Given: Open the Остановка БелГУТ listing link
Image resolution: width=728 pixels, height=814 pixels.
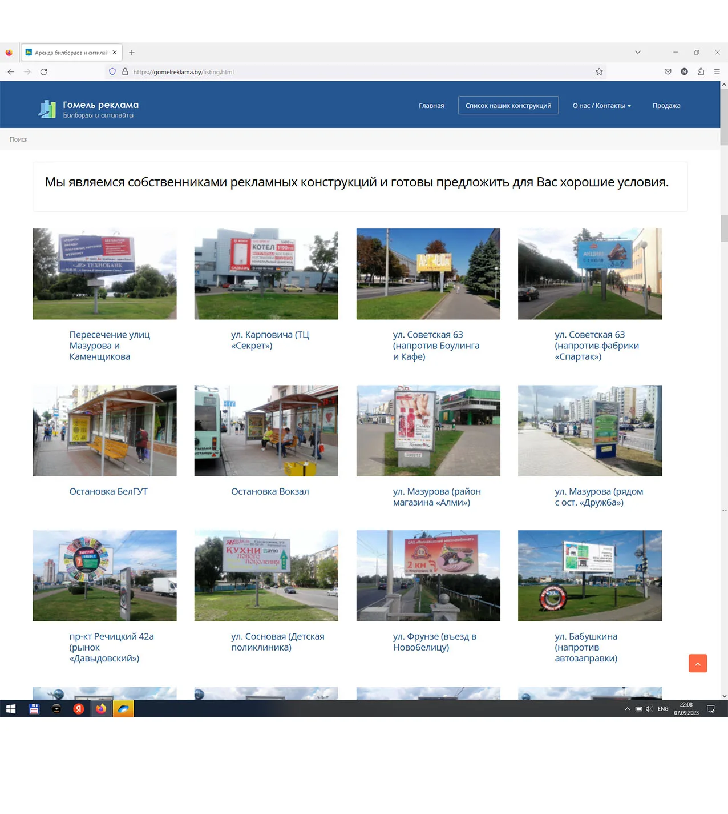Looking at the screenshot, I should [108, 491].
